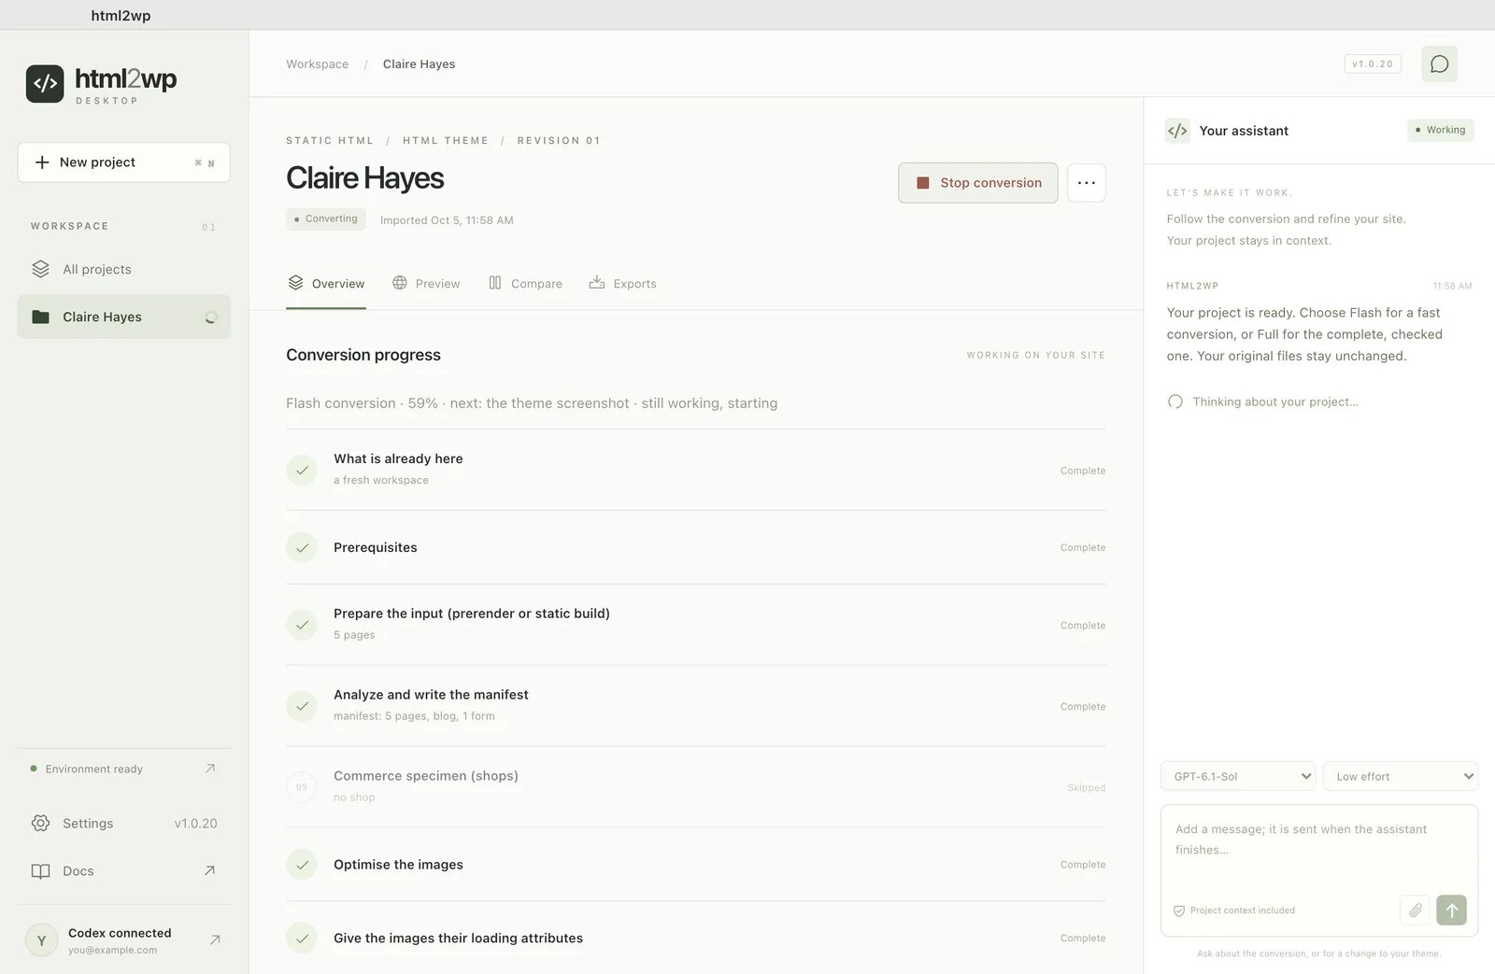Click the Settings gear icon
This screenshot has width=1495, height=974.
coord(40,823)
